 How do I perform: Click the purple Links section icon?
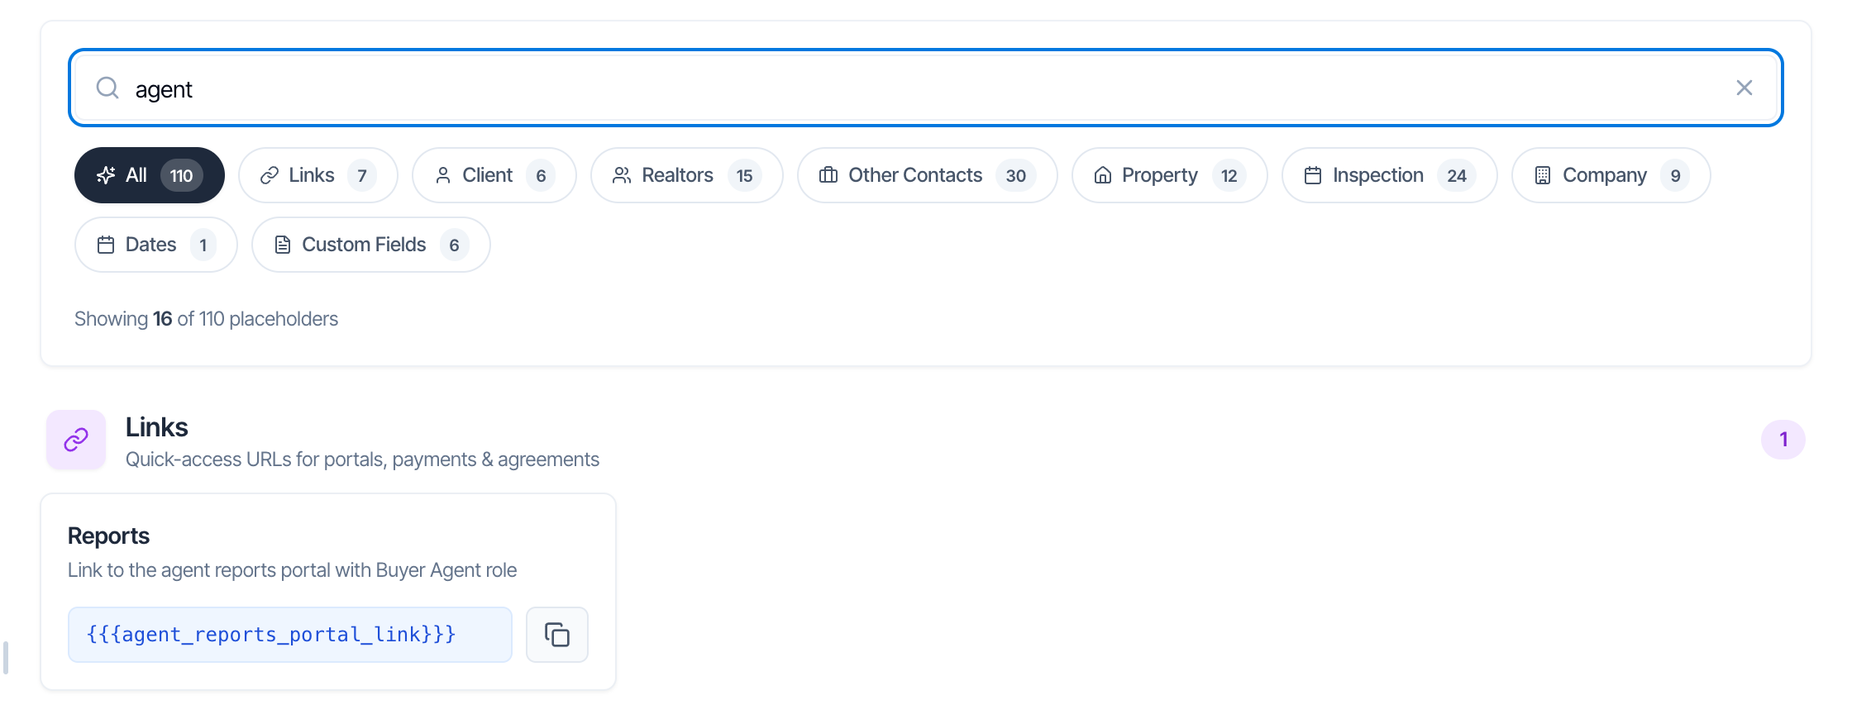coord(76,440)
